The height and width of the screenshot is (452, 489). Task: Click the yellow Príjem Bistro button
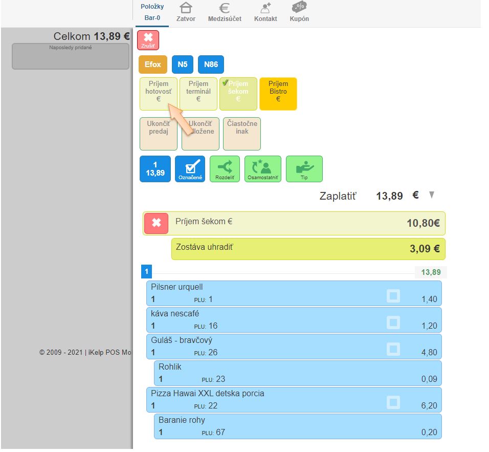(278, 94)
